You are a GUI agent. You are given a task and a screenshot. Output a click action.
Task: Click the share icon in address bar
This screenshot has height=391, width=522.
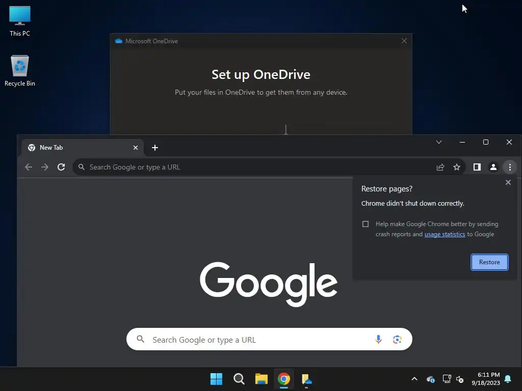(x=440, y=167)
